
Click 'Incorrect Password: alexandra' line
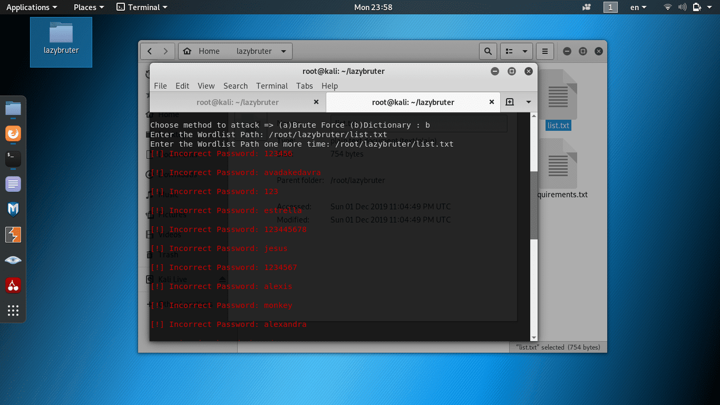[228, 324]
